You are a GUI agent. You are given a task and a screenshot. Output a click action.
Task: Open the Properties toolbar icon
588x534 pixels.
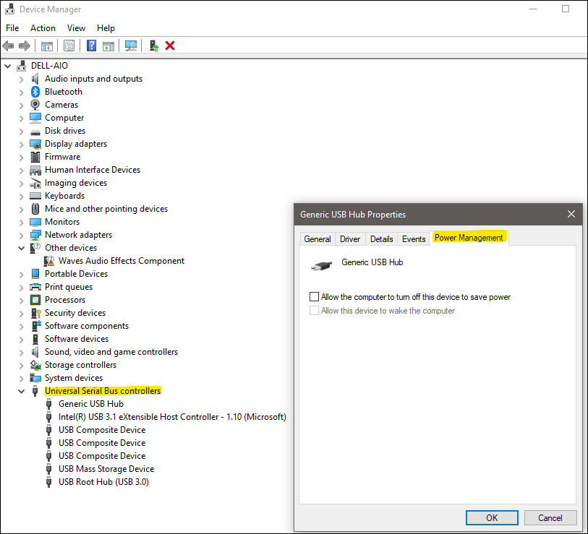point(69,46)
